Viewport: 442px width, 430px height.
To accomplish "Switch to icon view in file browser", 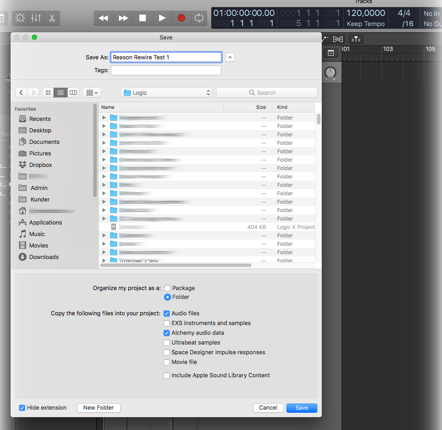I will [x=48, y=93].
